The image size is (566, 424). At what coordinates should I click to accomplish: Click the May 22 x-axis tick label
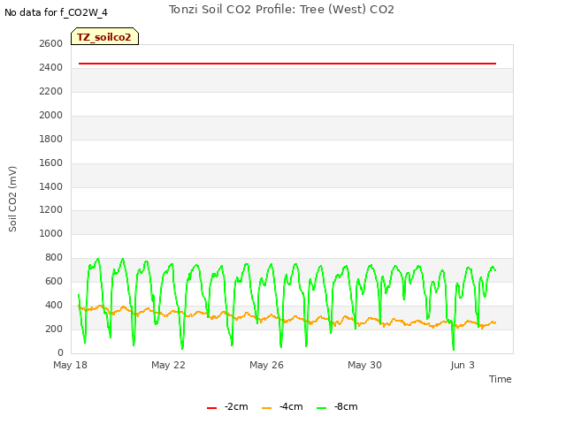point(168,365)
